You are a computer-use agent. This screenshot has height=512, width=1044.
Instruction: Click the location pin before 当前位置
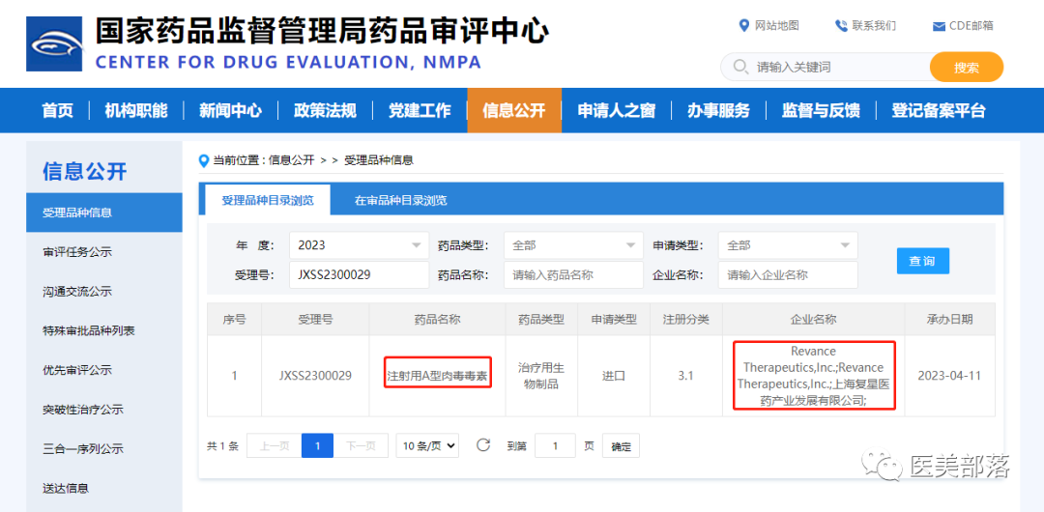click(x=204, y=160)
